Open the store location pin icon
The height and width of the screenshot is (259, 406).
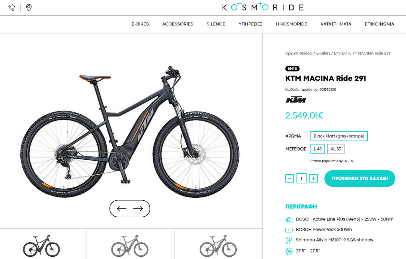point(29,7)
